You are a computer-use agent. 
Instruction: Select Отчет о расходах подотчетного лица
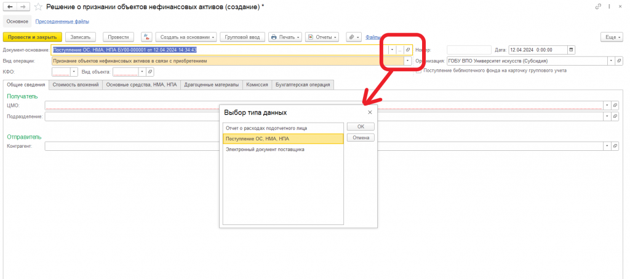283,128
